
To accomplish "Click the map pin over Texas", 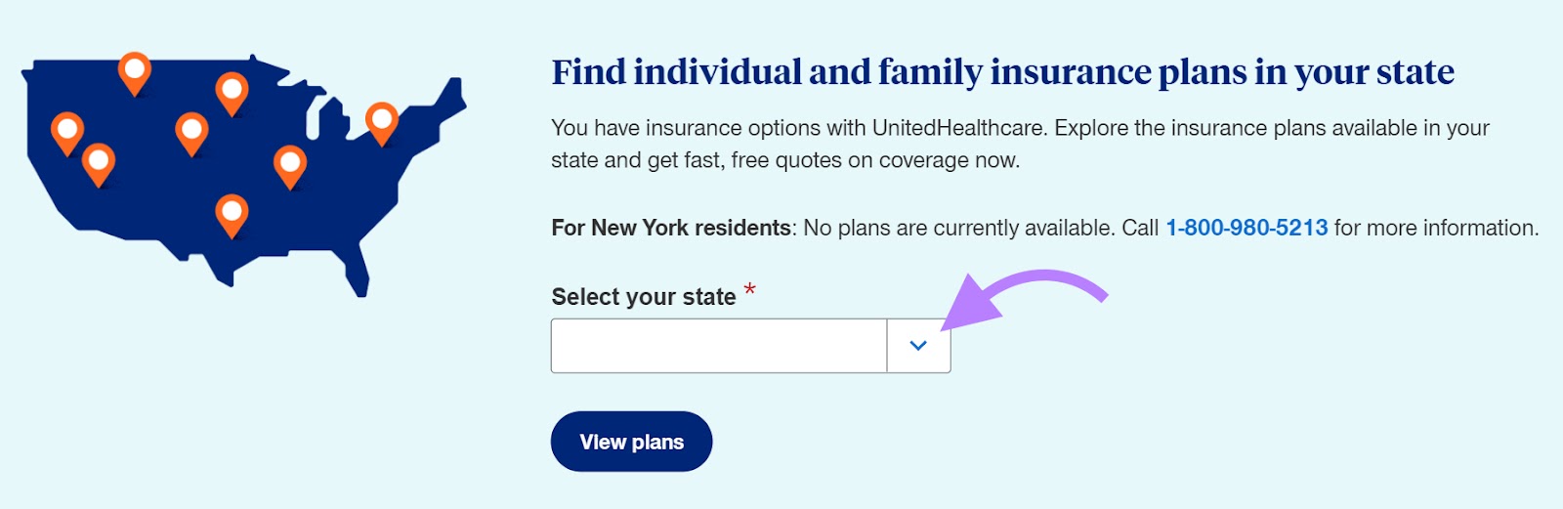I will [x=232, y=212].
